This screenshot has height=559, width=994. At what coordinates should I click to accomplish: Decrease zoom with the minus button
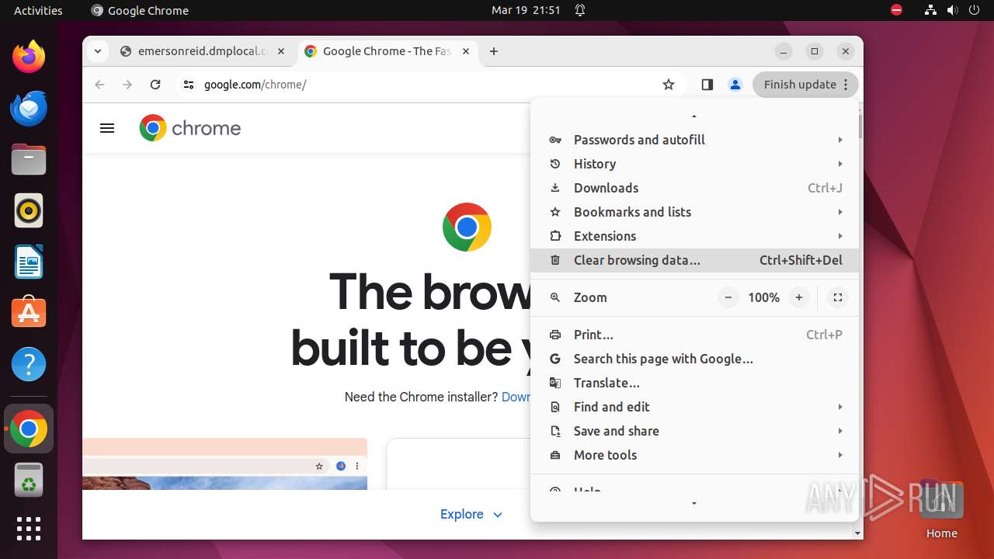728,297
